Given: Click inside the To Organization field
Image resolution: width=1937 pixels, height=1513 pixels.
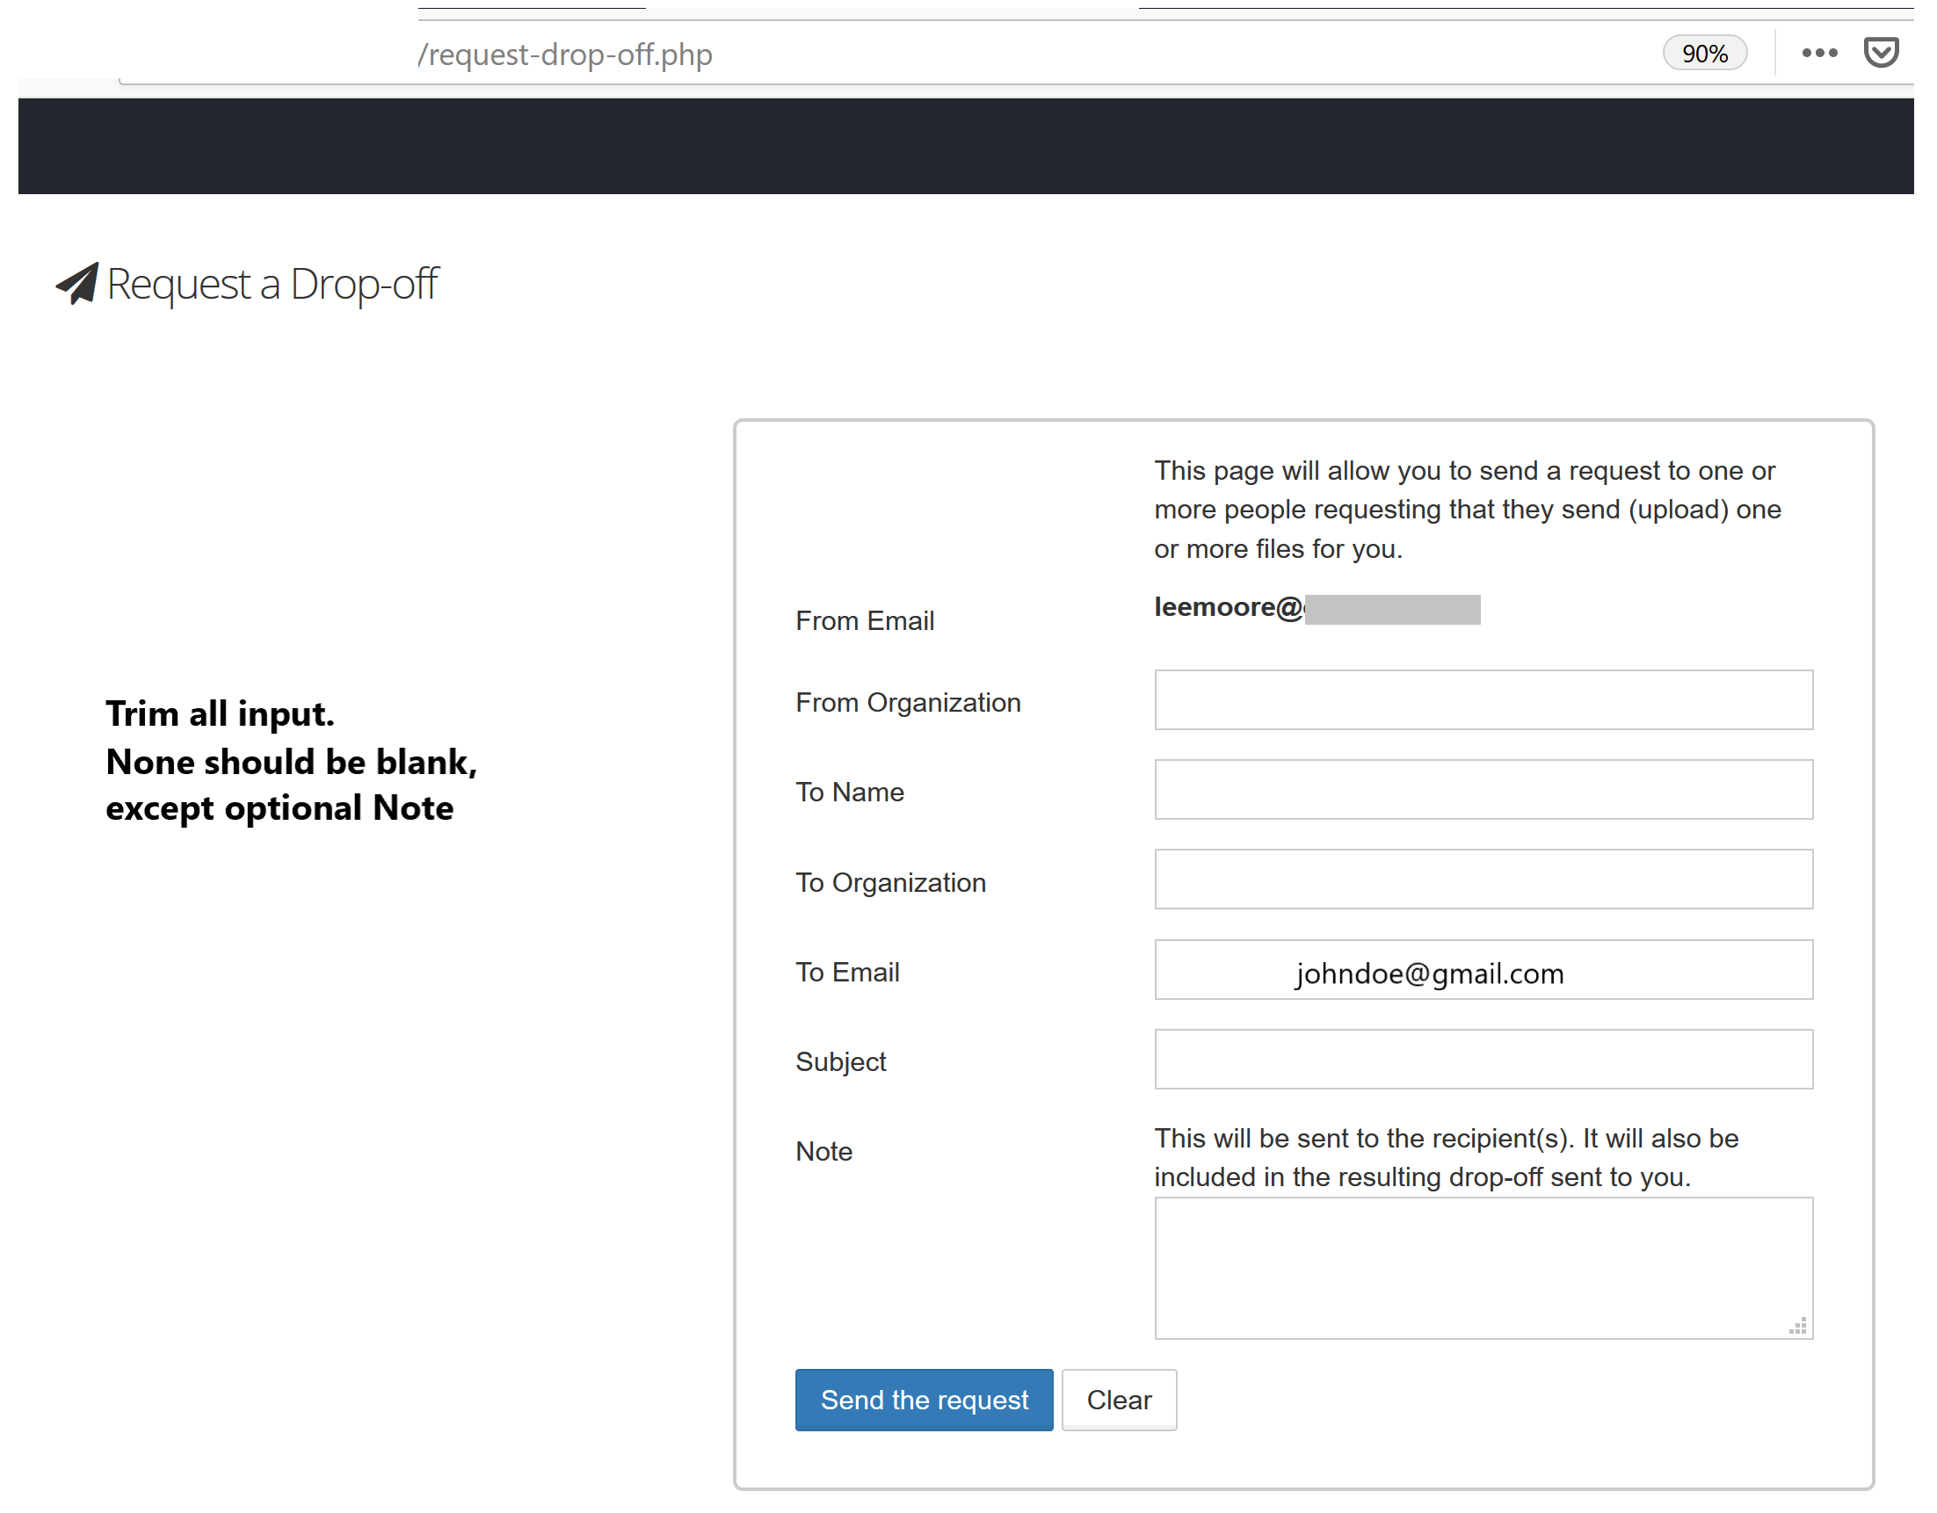Looking at the screenshot, I should coord(1482,879).
